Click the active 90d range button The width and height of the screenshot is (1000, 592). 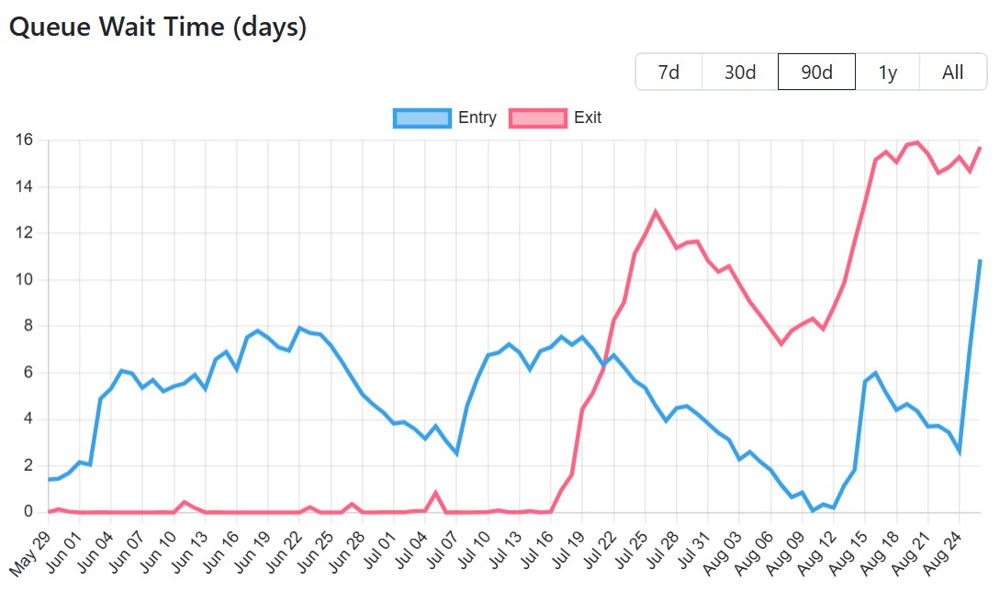pyautogui.click(x=816, y=72)
